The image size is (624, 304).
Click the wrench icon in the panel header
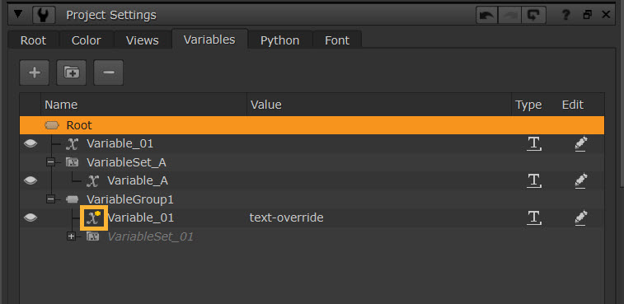point(44,15)
